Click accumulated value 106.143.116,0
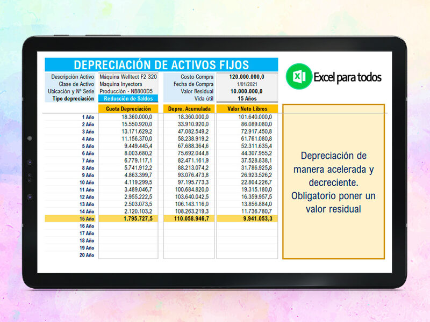Image resolution: width=430 pixels, height=322 pixels. (192, 204)
